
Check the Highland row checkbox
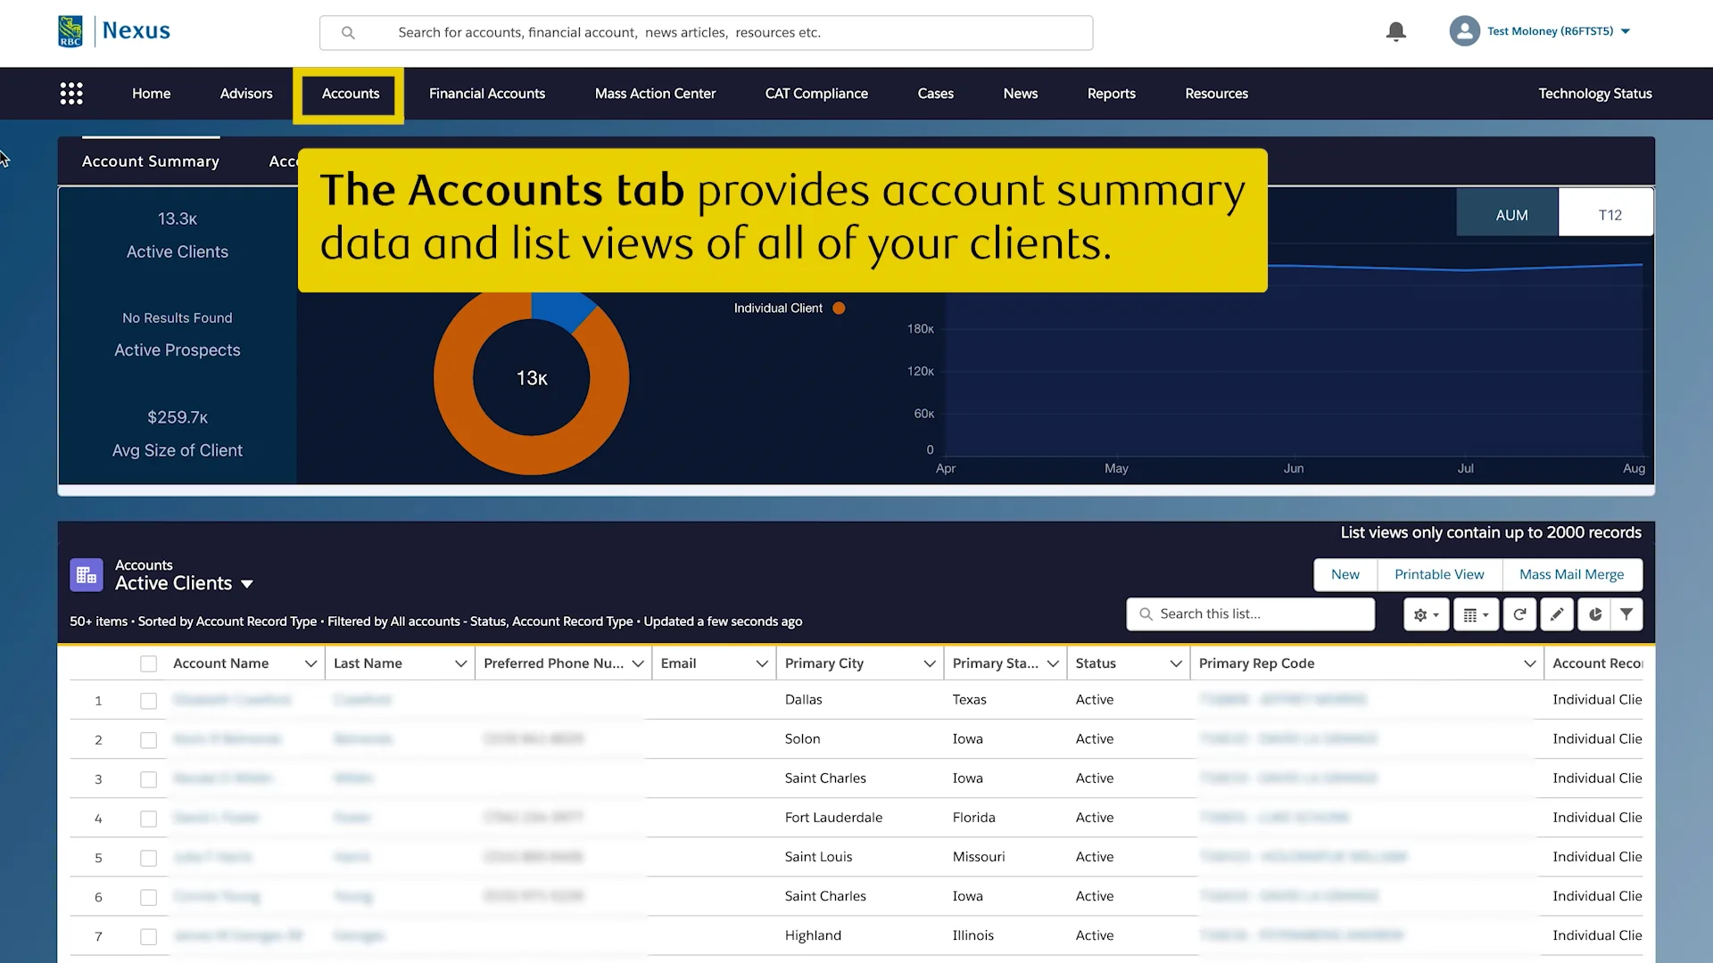point(149,936)
